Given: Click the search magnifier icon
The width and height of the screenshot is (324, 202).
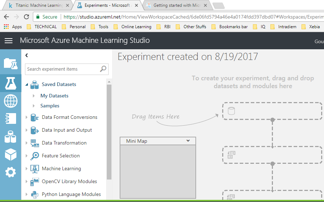Looking at the screenshot, I should click(x=103, y=69).
